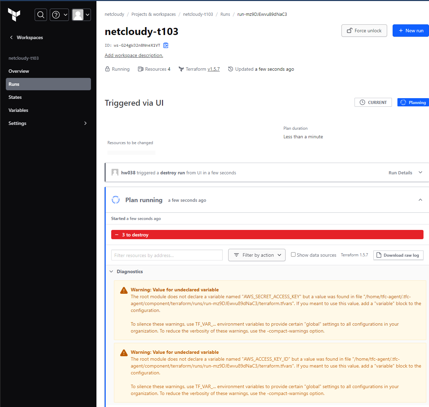429x407 pixels.
Task: Click warning icon for AWS_ACCESS_KEY_ID warning
Action: tap(124, 353)
